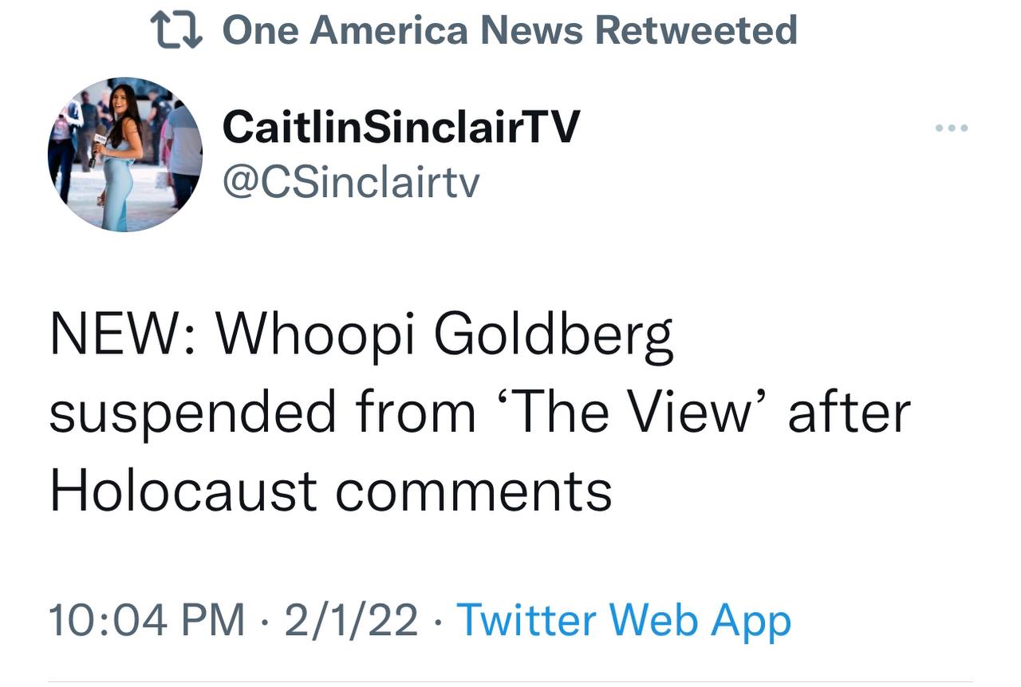Click the 10:04 PM timestamp
The height and width of the screenshot is (687, 1021).
[147, 620]
